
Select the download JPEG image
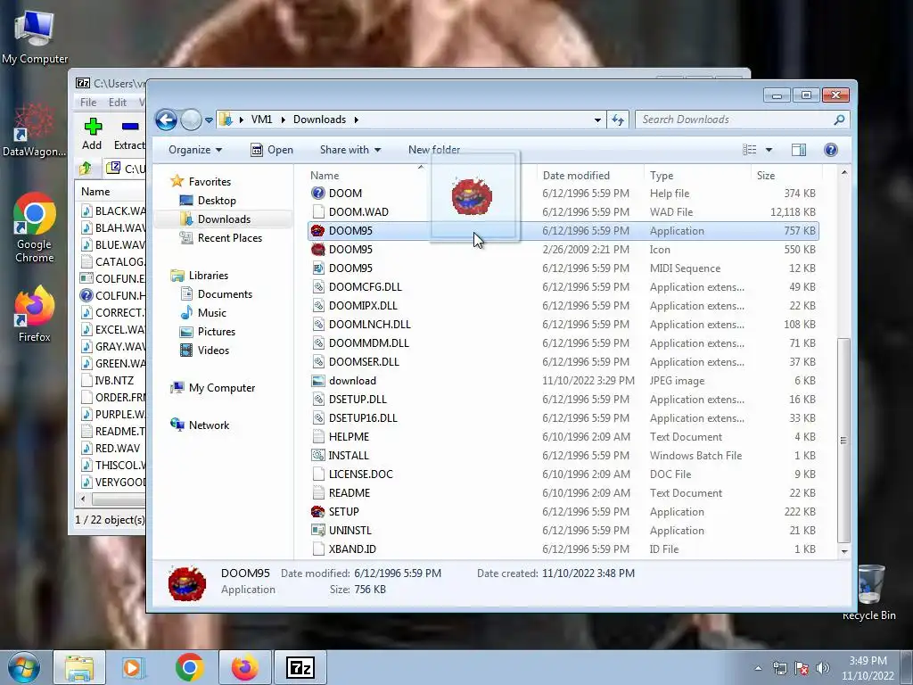(352, 380)
